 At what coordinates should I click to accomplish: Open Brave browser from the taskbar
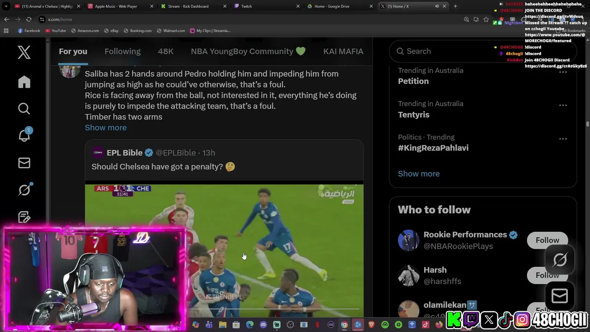tap(371, 325)
